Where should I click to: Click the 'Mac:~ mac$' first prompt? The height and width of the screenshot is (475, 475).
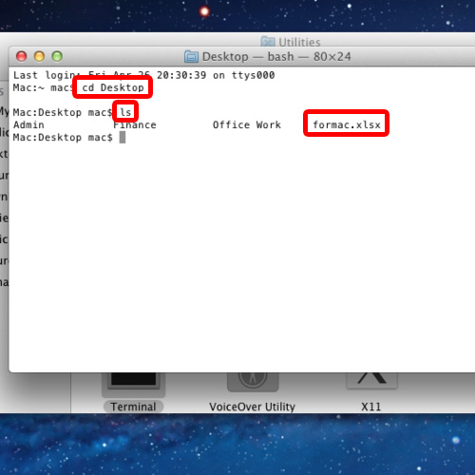pyautogui.click(x=44, y=87)
